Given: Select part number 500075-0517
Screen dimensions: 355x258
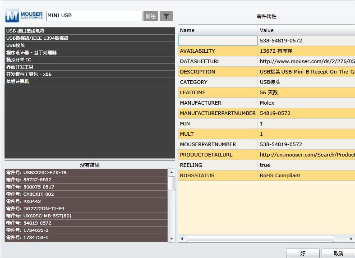Looking at the screenshot, I should 86,187.
